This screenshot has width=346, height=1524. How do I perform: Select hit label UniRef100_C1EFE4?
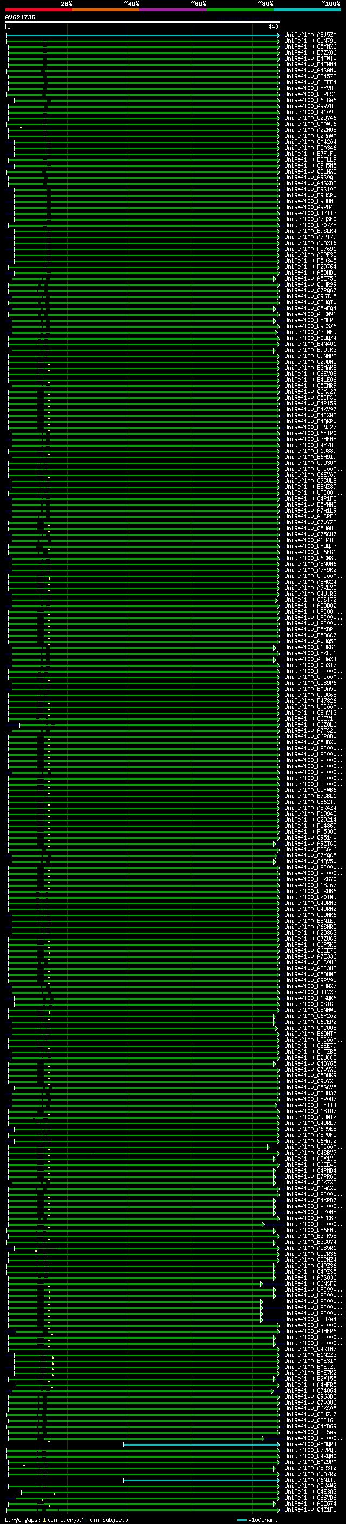[x=310, y=82]
